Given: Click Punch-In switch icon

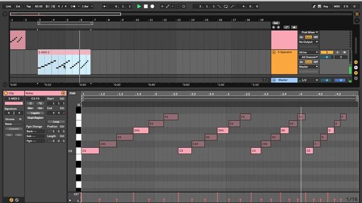Looking at the screenshot, I should coord(219,6).
